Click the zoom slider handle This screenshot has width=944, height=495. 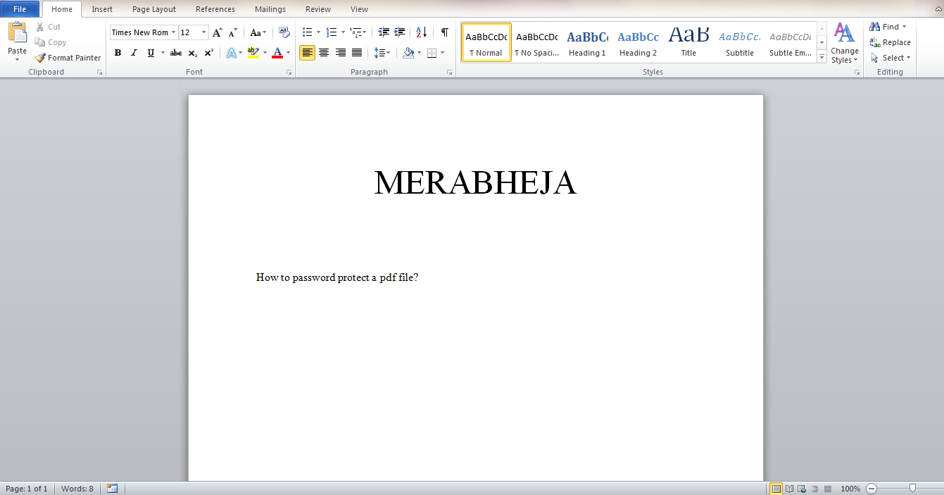pyautogui.click(x=912, y=488)
